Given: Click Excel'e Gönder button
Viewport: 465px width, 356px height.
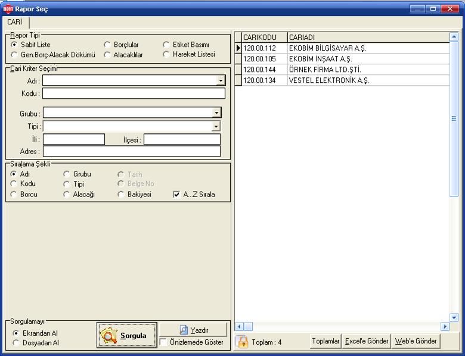Looking at the screenshot, I should coord(367,341).
